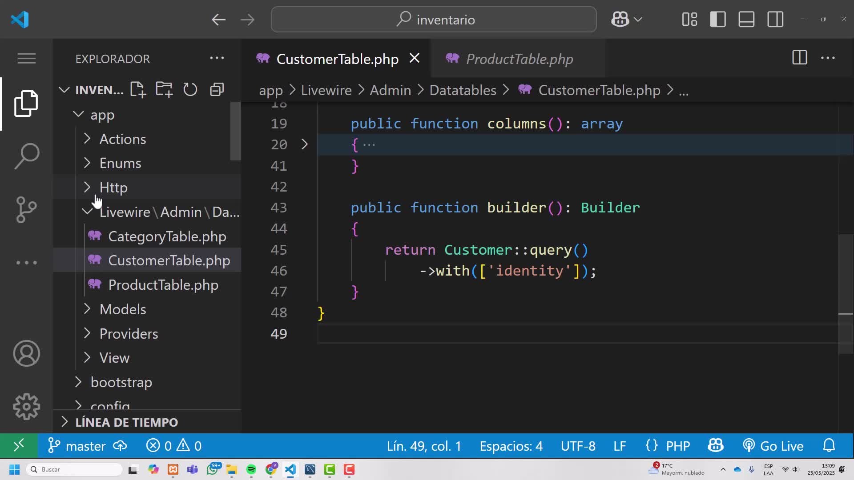Viewport: 854px width, 480px height.
Task: Unfold the collapsed code at line 20
Action: coord(305,144)
